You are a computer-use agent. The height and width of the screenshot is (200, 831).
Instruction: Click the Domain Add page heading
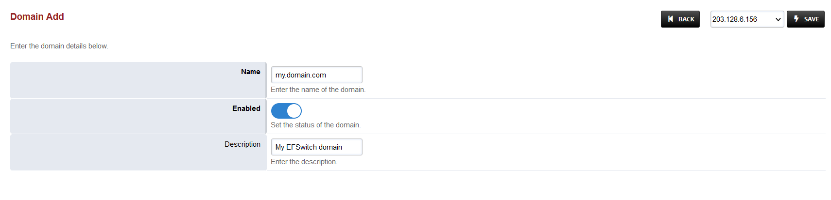[x=37, y=16]
